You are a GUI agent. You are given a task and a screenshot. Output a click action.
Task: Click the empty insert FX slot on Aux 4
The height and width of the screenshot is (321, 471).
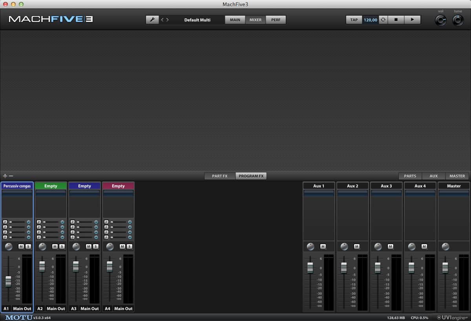coord(420,193)
